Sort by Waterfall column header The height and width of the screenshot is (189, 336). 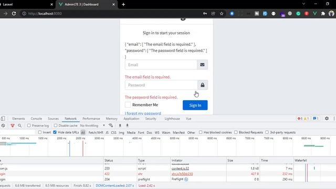point(314,160)
